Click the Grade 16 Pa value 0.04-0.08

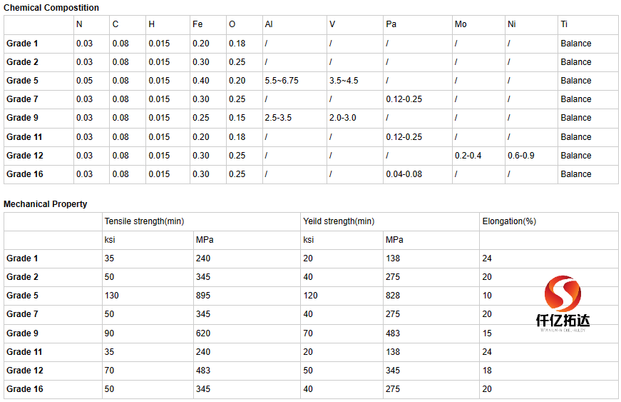pyautogui.click(x=404, y=174)
